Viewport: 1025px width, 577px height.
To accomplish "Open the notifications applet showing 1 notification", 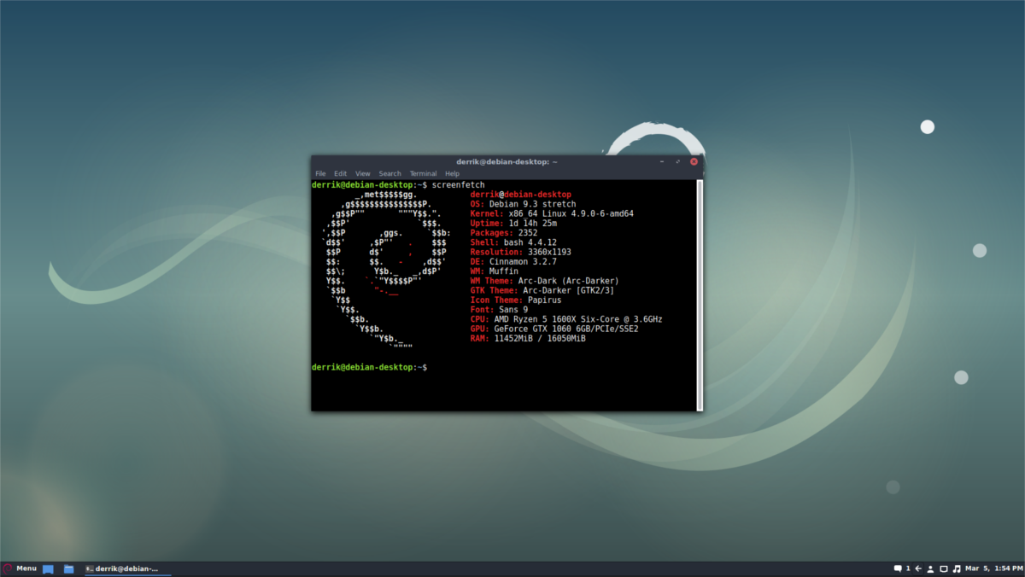I will point(899,568).
